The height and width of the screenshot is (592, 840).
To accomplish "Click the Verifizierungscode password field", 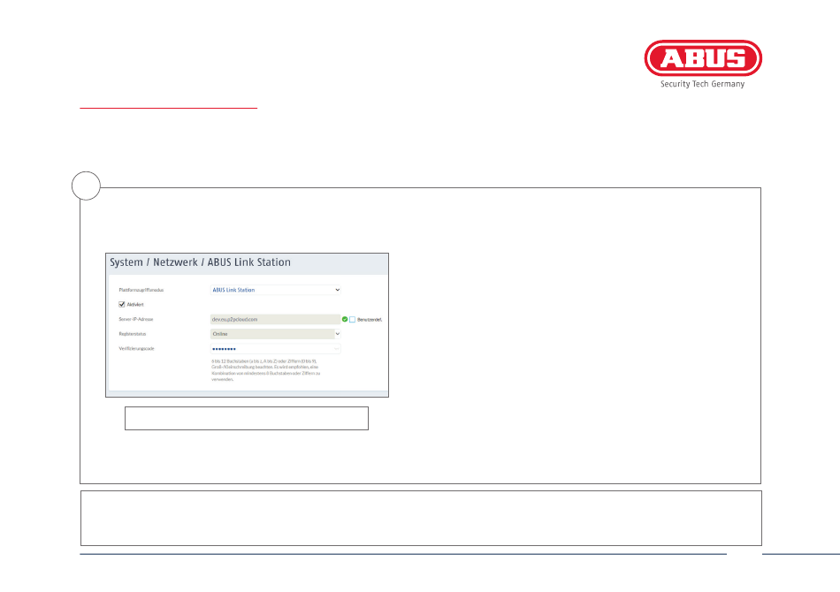I will tap(275, 348).
